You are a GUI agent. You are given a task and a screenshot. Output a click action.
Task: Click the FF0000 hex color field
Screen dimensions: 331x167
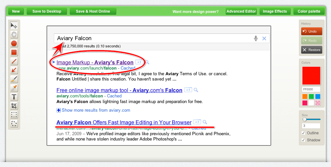[x=311, y=89]
